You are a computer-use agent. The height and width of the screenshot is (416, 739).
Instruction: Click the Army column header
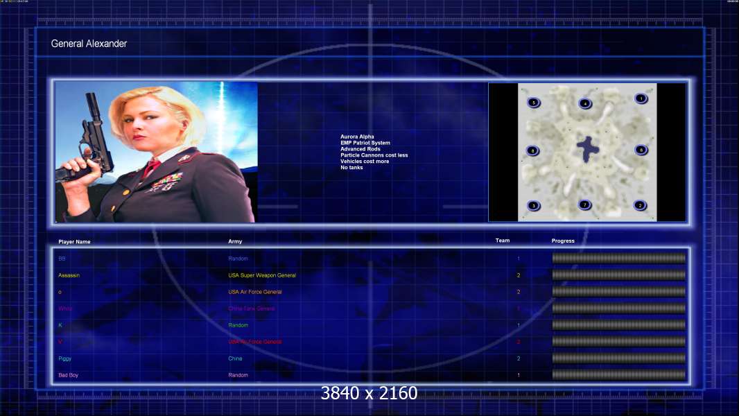point(235,241)
